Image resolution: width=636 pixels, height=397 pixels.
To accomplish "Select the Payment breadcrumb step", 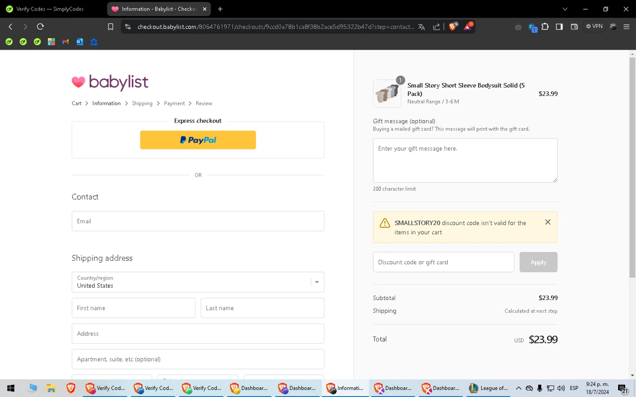I will 174,103.
